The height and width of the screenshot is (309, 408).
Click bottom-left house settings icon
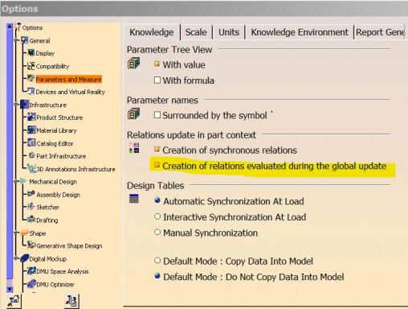(14, 301)
